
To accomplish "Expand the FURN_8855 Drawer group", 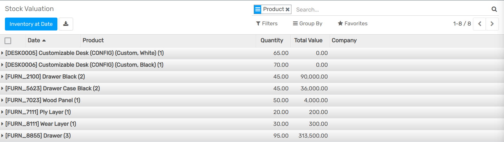I will [x=252, y=136].
